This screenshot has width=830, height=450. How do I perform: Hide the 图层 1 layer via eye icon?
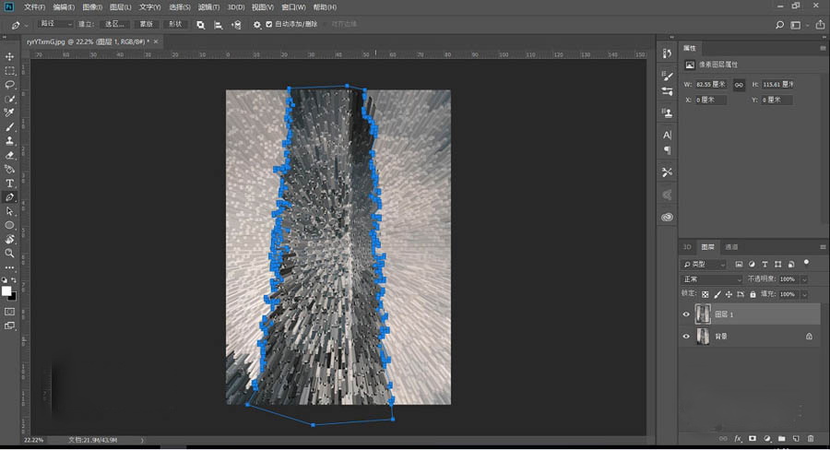[685, 314]
